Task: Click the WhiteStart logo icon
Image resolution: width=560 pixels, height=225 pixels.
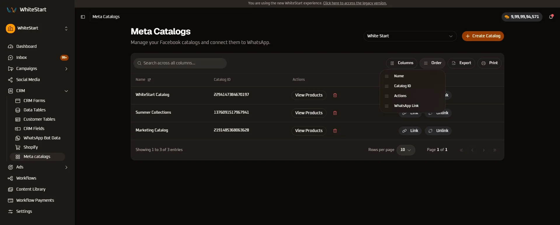Action: coord(12,10)
